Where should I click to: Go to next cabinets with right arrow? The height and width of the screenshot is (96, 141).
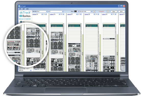(108, 11)
